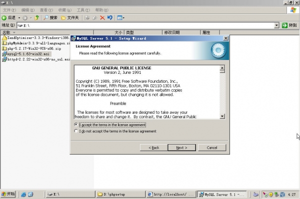
Task: Sort by Name (名称) column header
Action: click(x=47, y=32)
